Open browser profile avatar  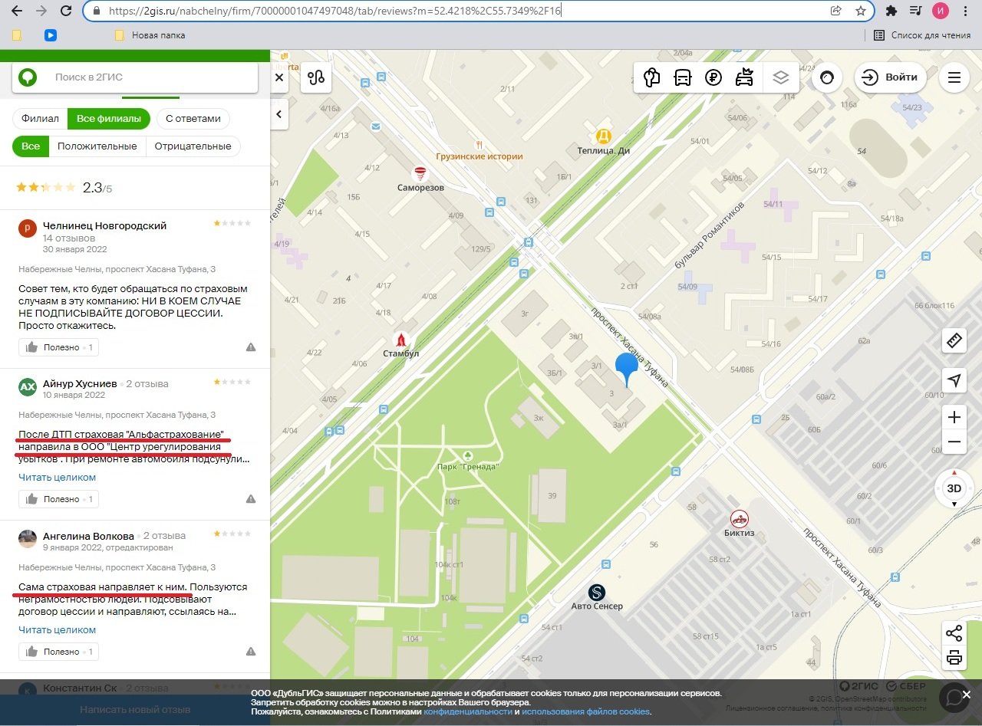[x=940, y=11]
